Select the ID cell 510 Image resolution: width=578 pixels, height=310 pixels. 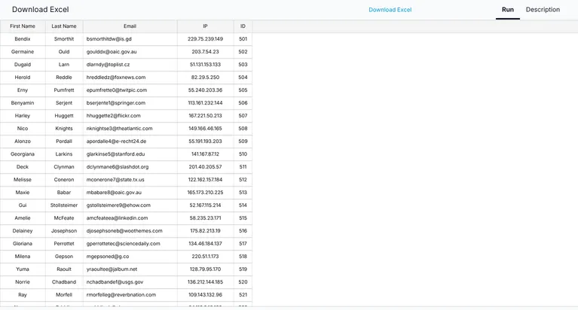243,154
